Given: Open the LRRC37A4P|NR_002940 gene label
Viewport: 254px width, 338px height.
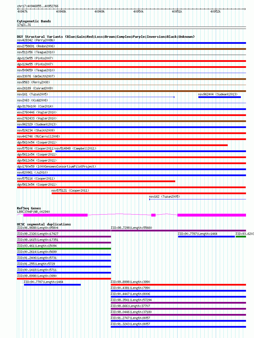Looking at the screenshot, I should coord(33,212).
